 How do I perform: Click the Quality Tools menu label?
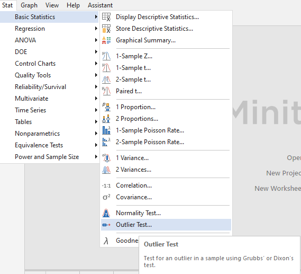pos(33,75)
